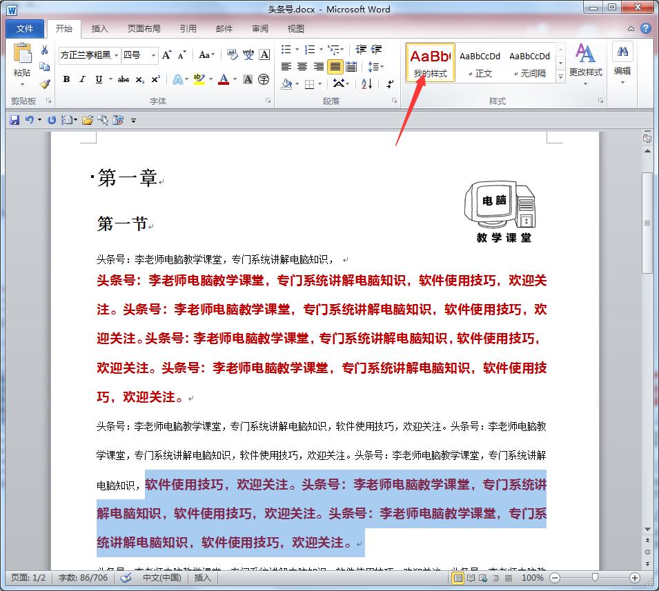Select the Italic formatting icon
This screenshot has height=591, width=659.
[81, 79]
